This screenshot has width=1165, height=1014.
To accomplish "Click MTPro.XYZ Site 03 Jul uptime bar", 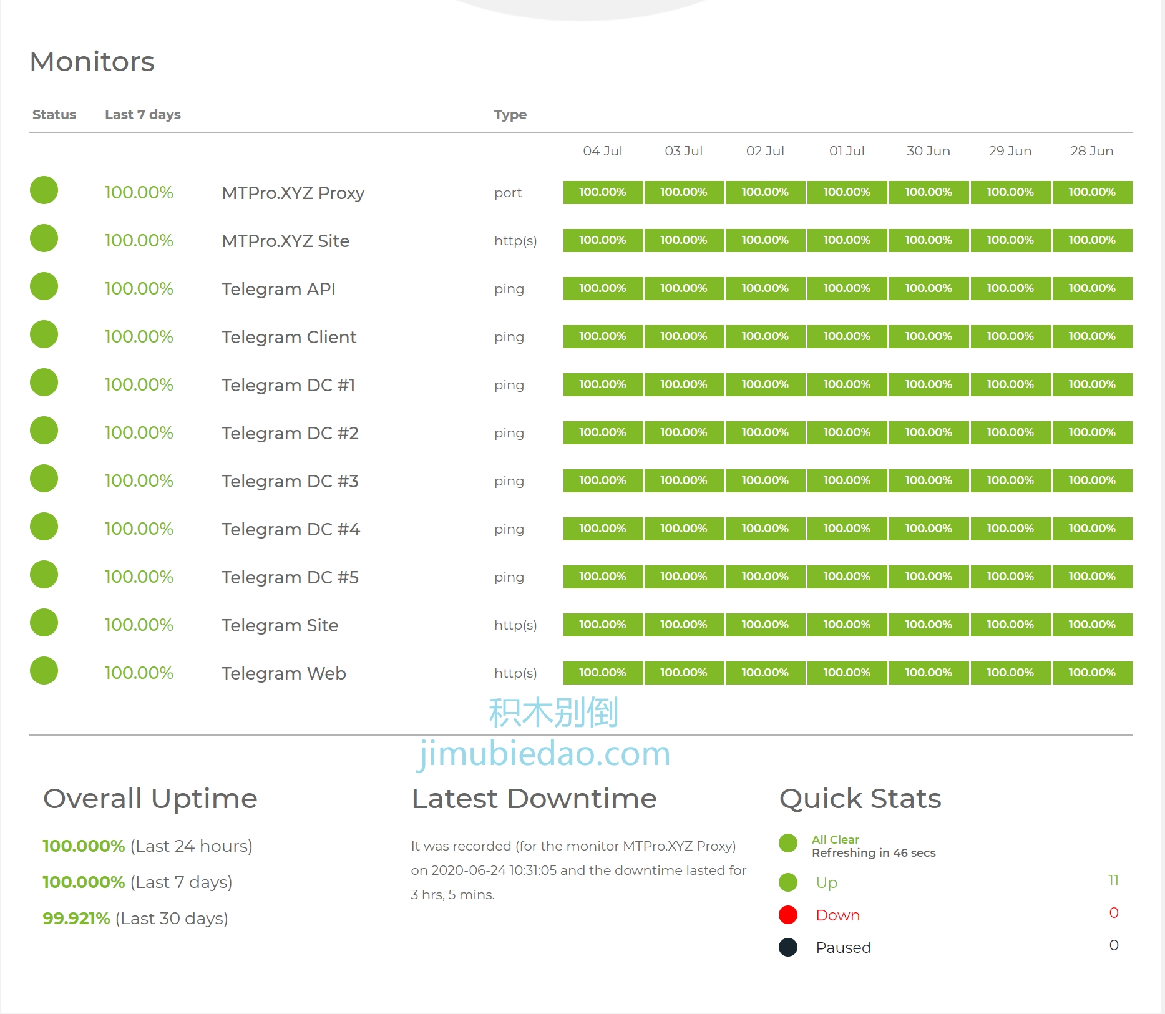I will tap(684, 240).
